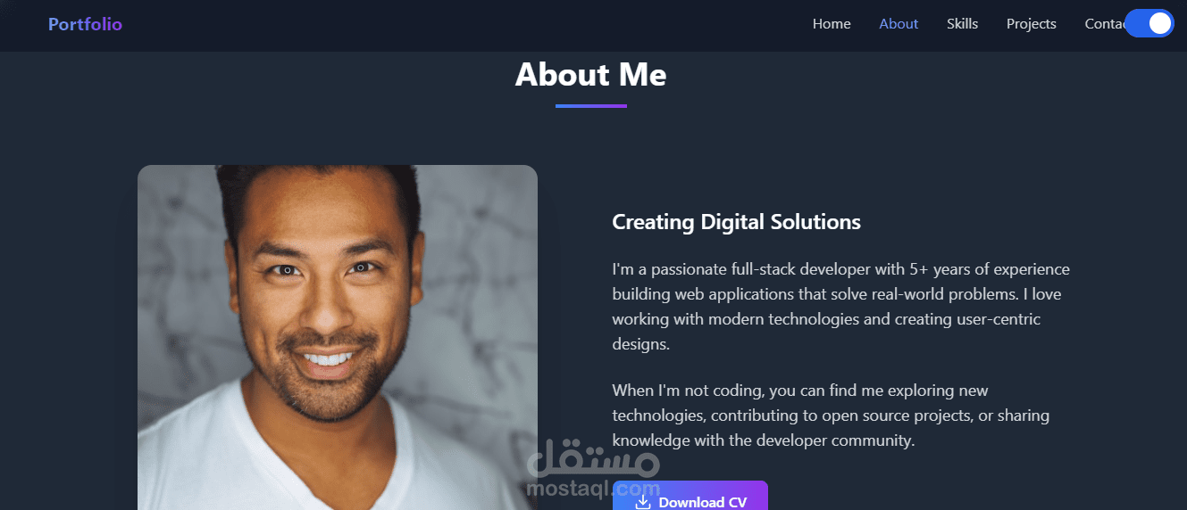Open the Contact nav link
Image resolution: width=1187 pixels, height=510 pixels.
(x=1104, y=24)
